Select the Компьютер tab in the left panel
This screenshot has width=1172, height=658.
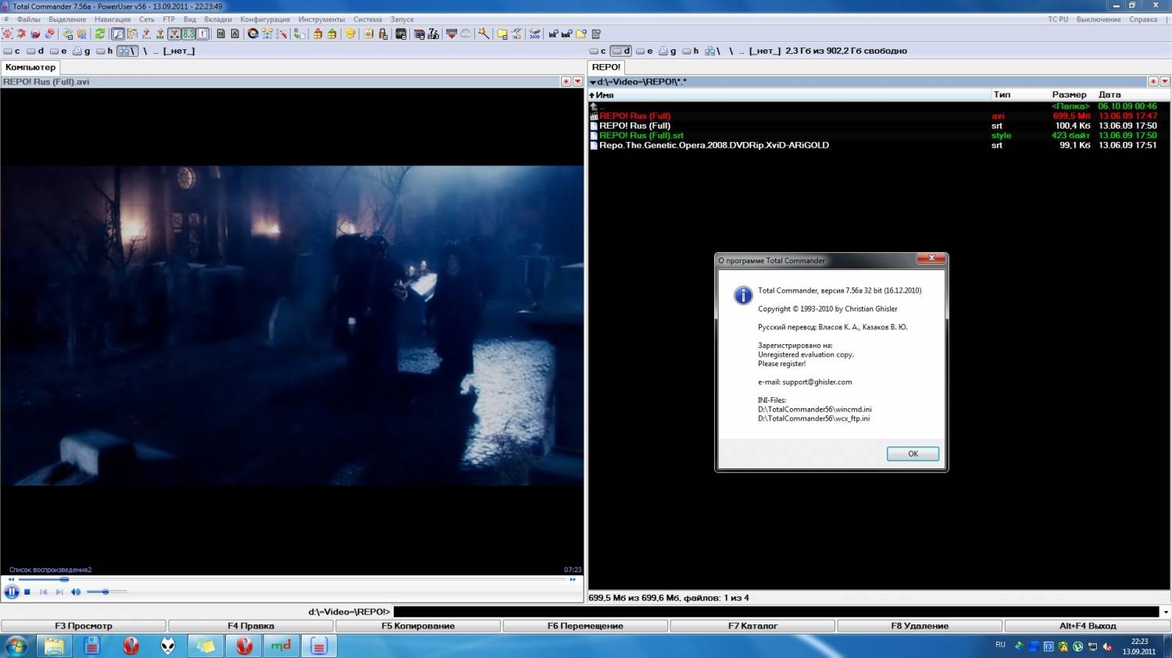click(x=30, y=67)
